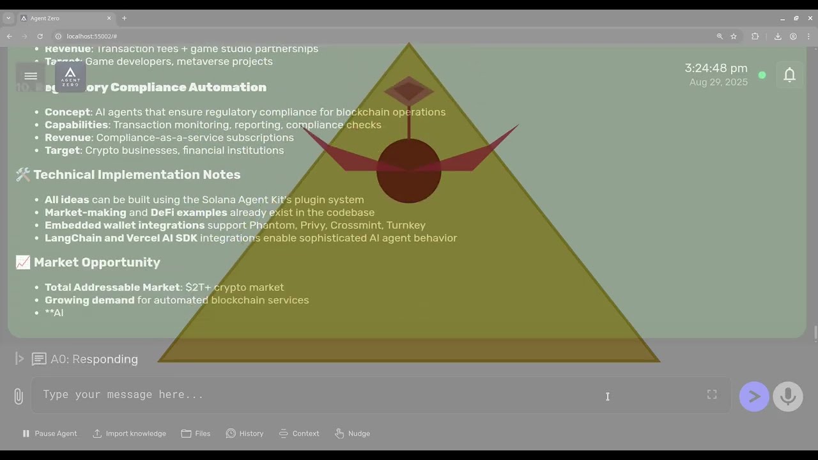Click the green connection status indicator
This screenshot has height=460, width=818.
click(x=762, y=75)
